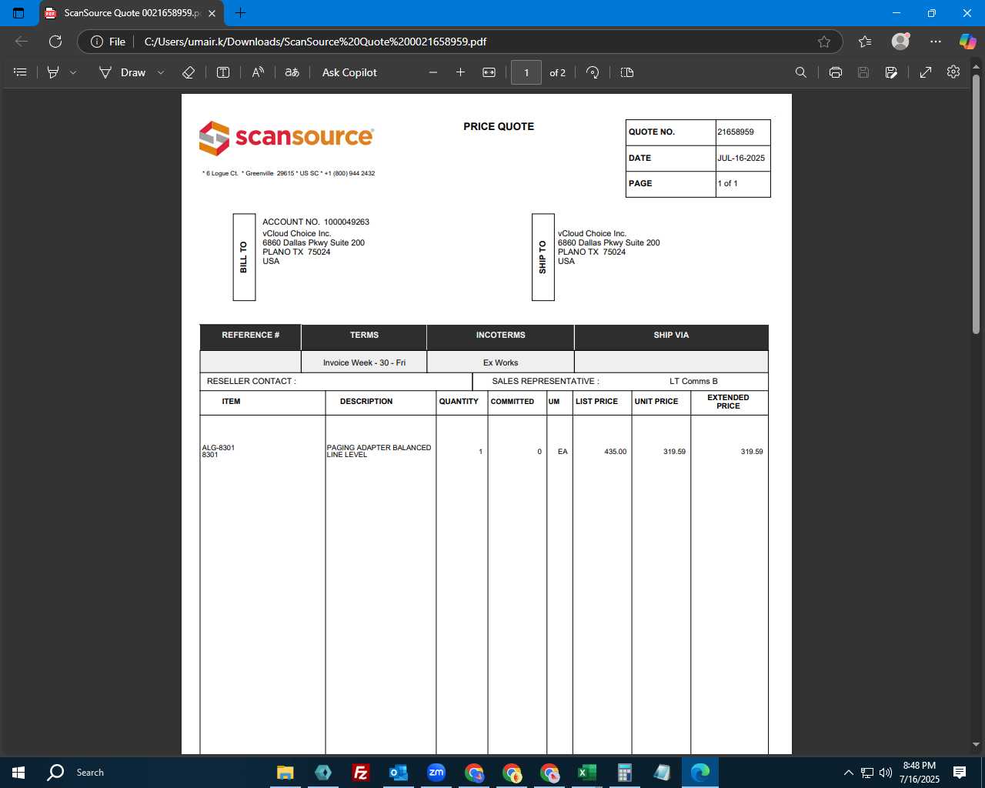This screenshot has height=788, width=985.
Task: Open the Favorites list icon
Action: point(865,42)
